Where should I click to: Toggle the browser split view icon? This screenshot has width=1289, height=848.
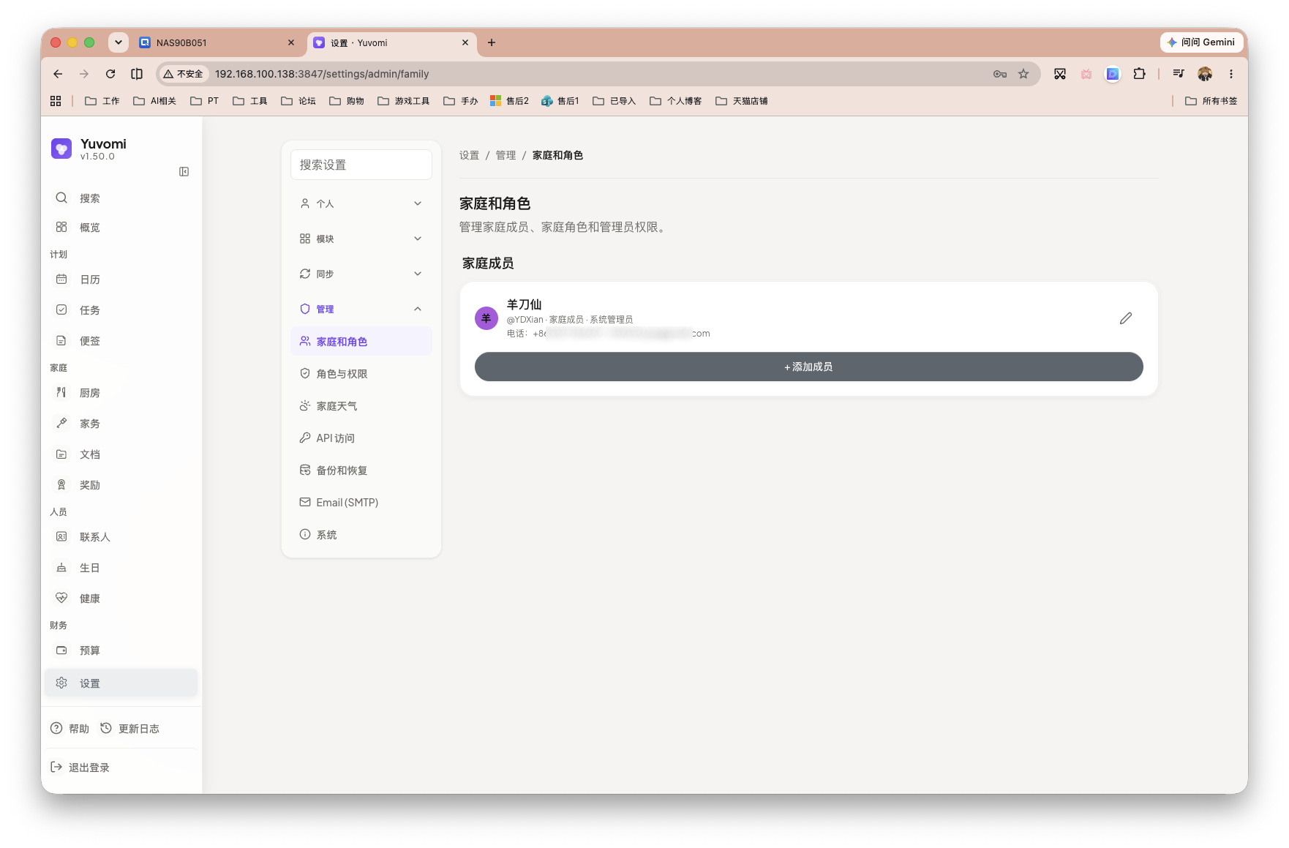point(137,74)
